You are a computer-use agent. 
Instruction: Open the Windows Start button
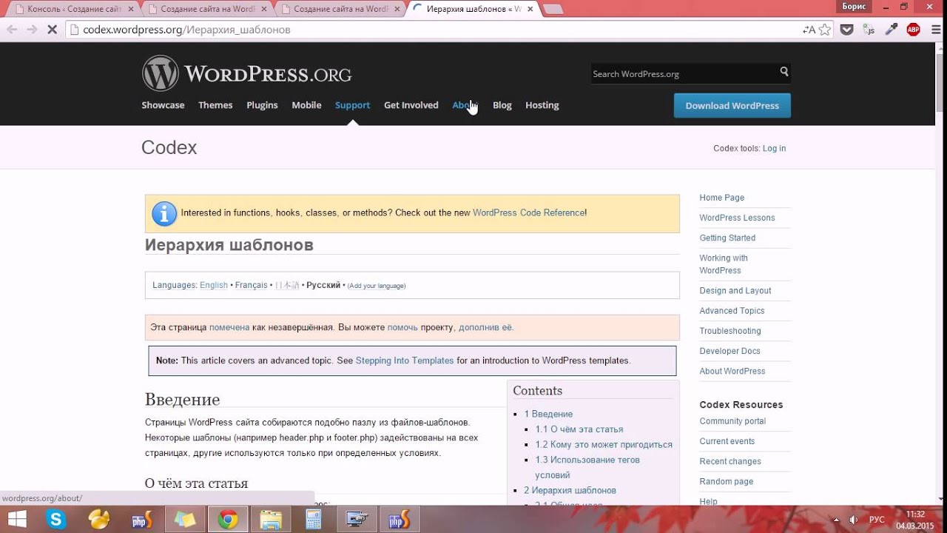(16, 520)
